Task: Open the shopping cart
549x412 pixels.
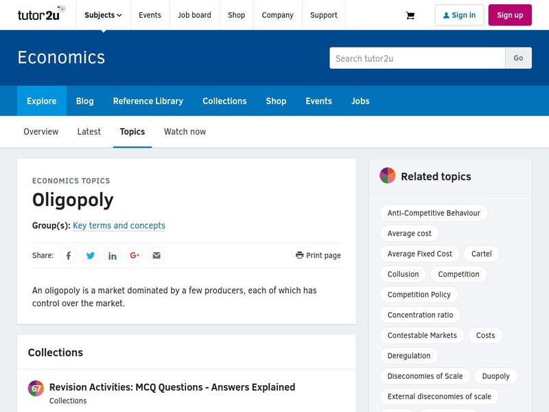Action: [x=410, y=15]
